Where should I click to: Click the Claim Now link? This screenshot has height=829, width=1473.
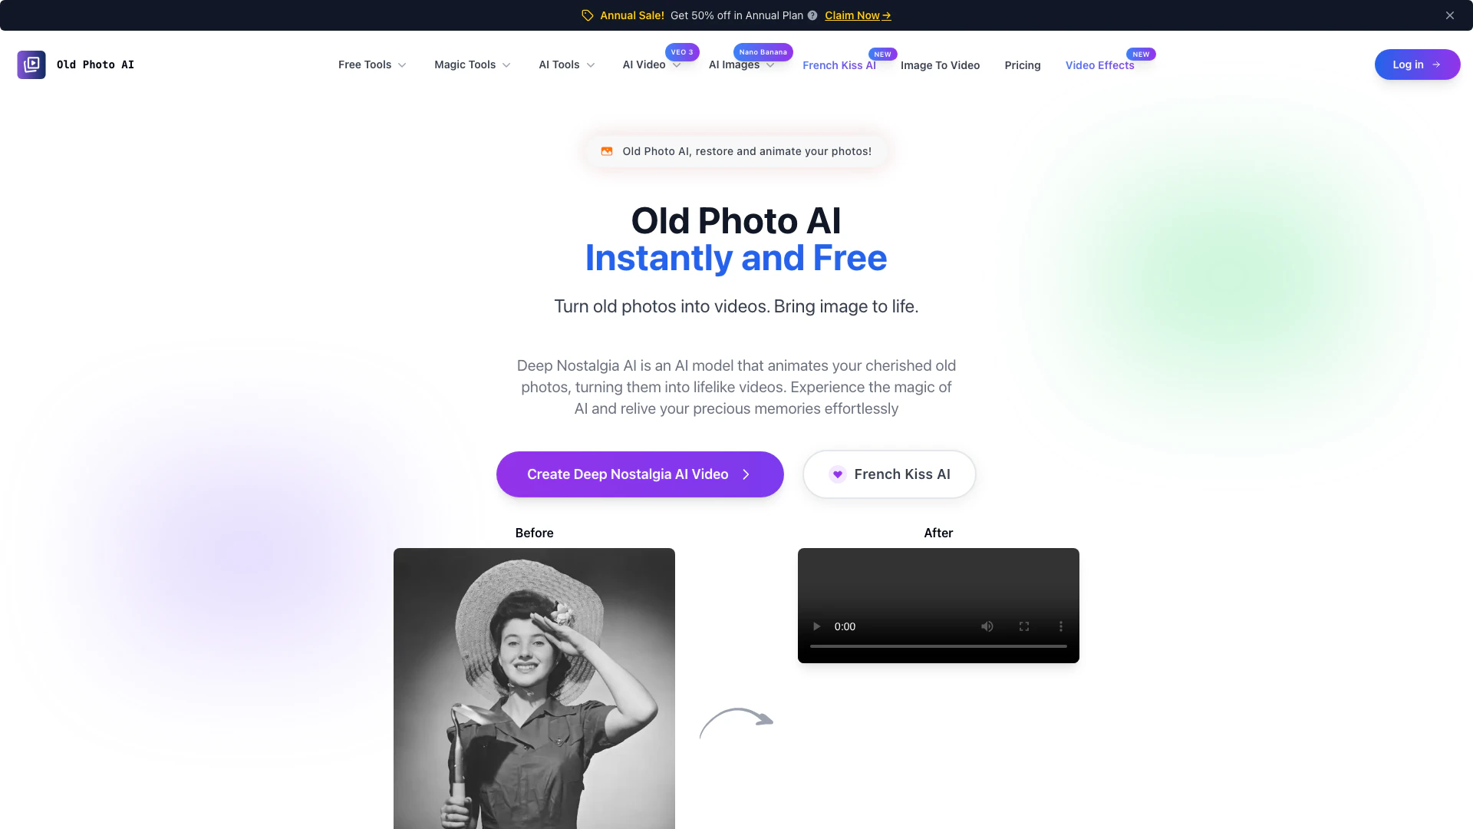click(858, 15)
